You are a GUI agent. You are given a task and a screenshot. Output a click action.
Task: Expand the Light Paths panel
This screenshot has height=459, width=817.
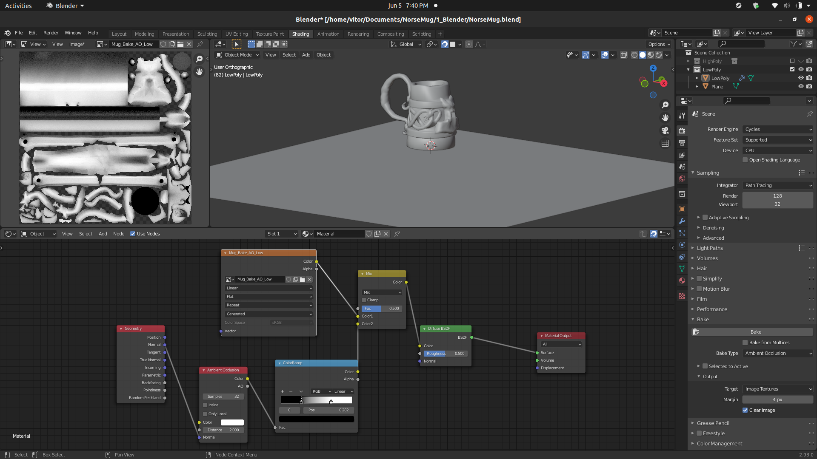point(710,248)
